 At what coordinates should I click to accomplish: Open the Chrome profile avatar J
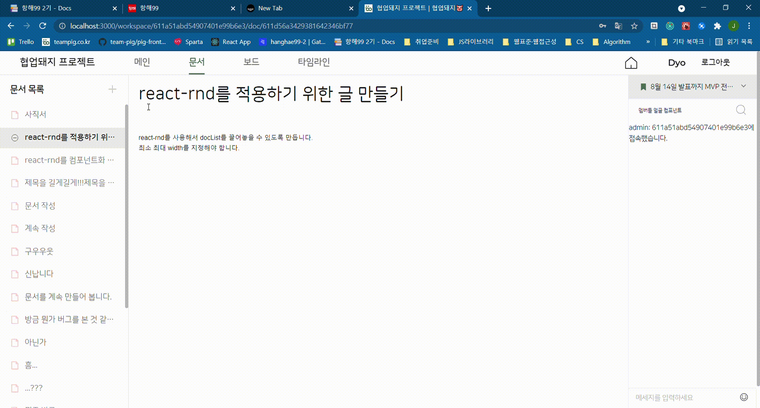[x=733, y=26]
